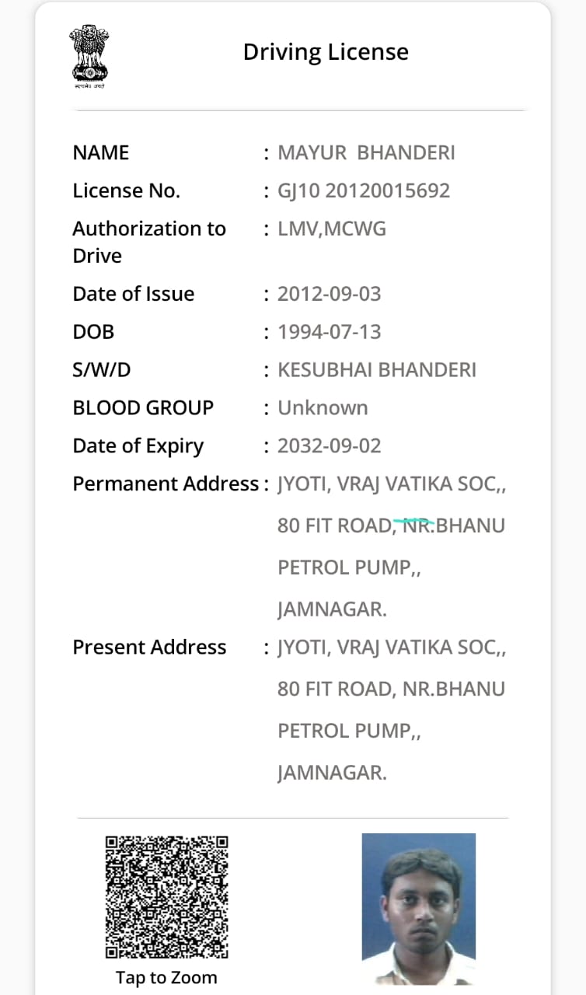Click the Present Address label

click(149, 648)
